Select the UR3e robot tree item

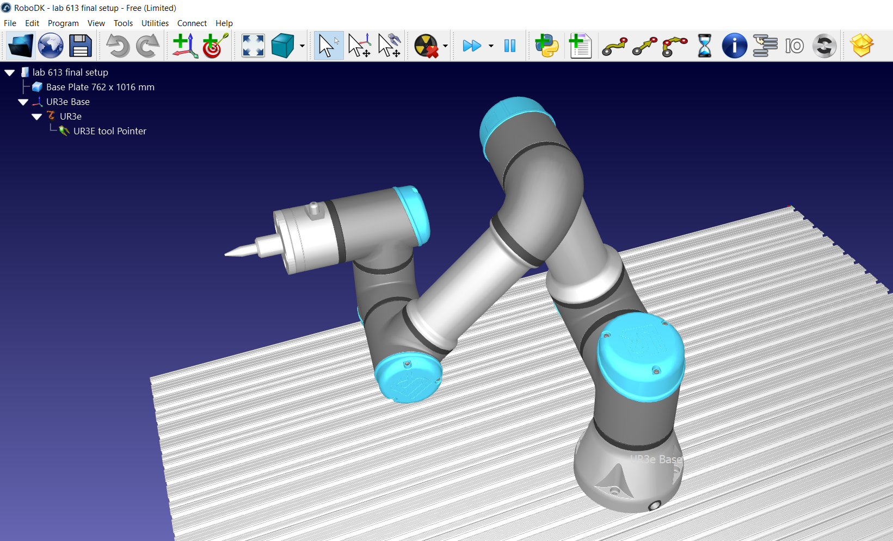coord(71,116)
